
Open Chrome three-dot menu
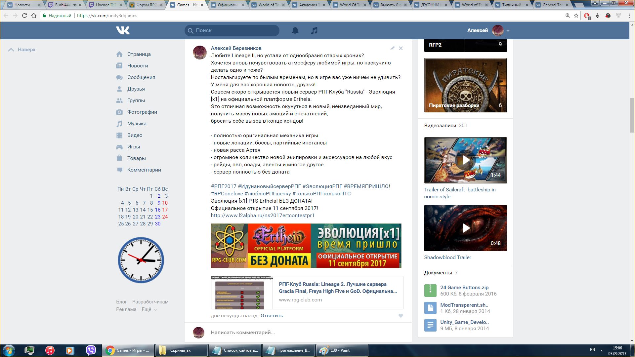[629, 16]
